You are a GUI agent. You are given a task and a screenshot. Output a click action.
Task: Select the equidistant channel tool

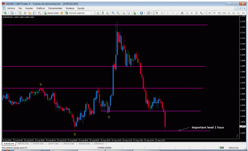182,13
